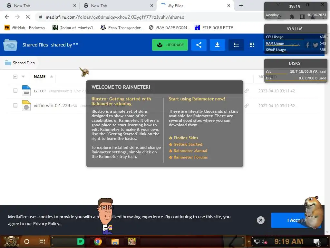Switch to grid view layout

coord(252,45)
